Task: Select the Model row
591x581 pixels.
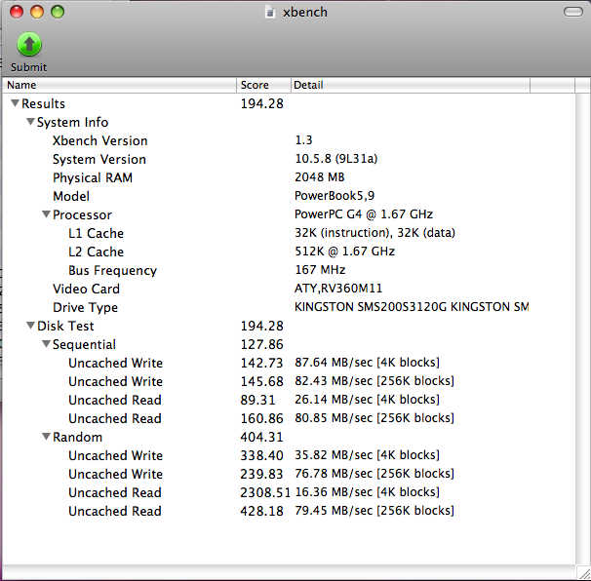Action: [x=289, y=196]
